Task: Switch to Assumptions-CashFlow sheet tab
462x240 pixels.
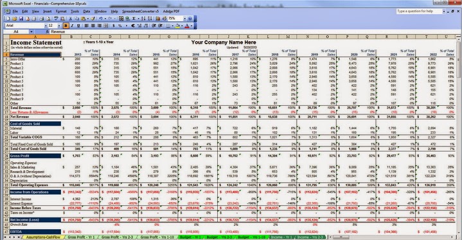Action: 43,237
